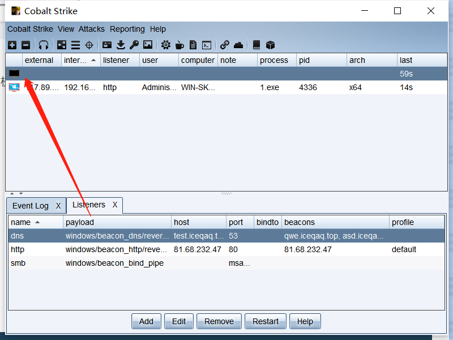Close the Listeners tab
This screenshot has width=453, height=340.
pyautogui.click(x=115, y=205)
